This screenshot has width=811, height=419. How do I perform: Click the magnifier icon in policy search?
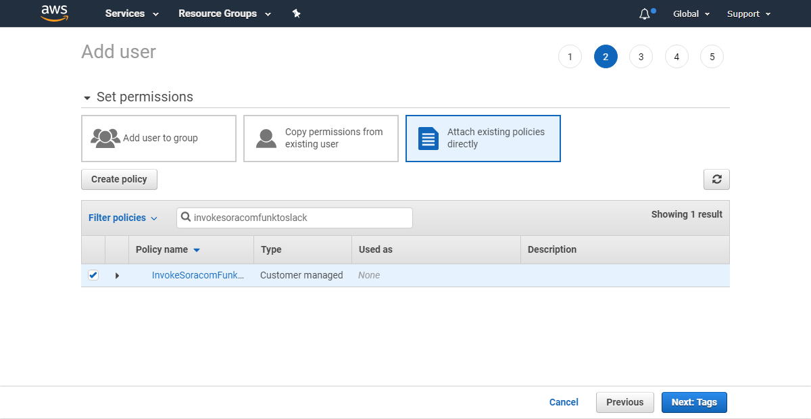click(x=186, y=218)
